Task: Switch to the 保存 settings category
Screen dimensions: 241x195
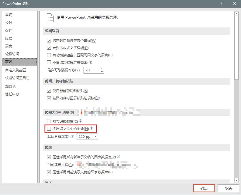Action: tap(9, 30)
